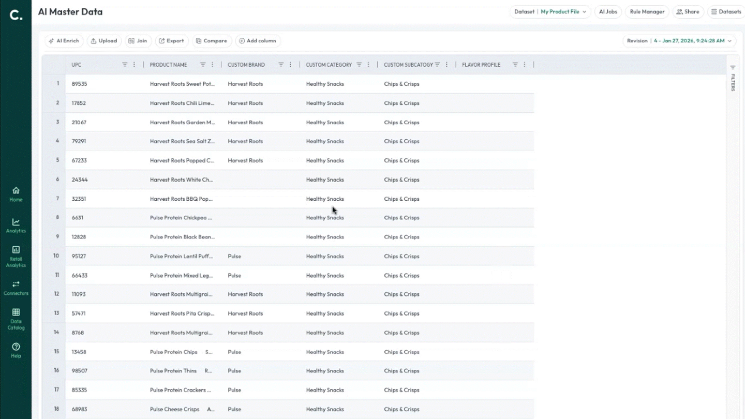
Task: Open the Flavor Profile column three-dot menu
Action: [525, 65]
